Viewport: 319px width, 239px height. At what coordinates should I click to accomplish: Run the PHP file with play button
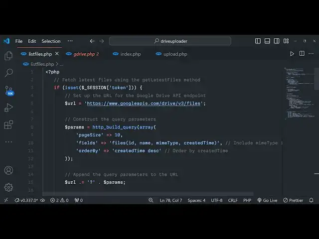click(292, 54)
